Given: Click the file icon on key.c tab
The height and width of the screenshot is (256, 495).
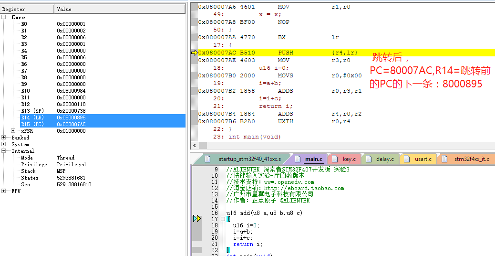Looking at the screenshot, I should (x=335, y=159).
